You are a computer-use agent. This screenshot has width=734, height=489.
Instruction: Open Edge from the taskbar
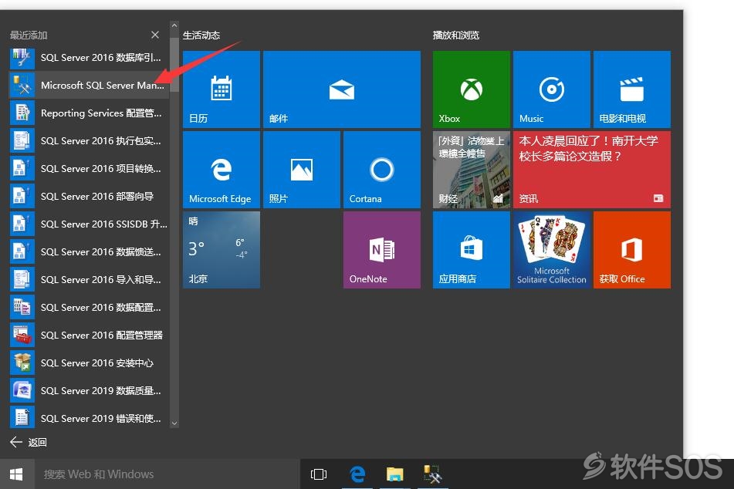point(357,474)
